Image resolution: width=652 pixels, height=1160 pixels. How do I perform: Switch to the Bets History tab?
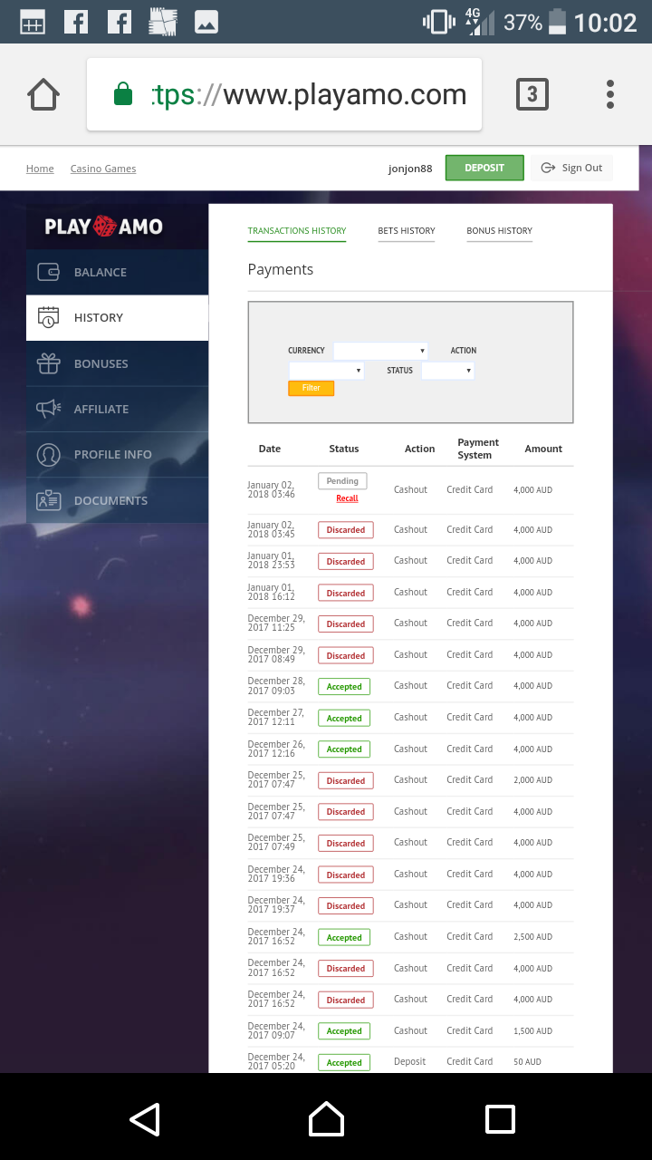coord(407,231)
